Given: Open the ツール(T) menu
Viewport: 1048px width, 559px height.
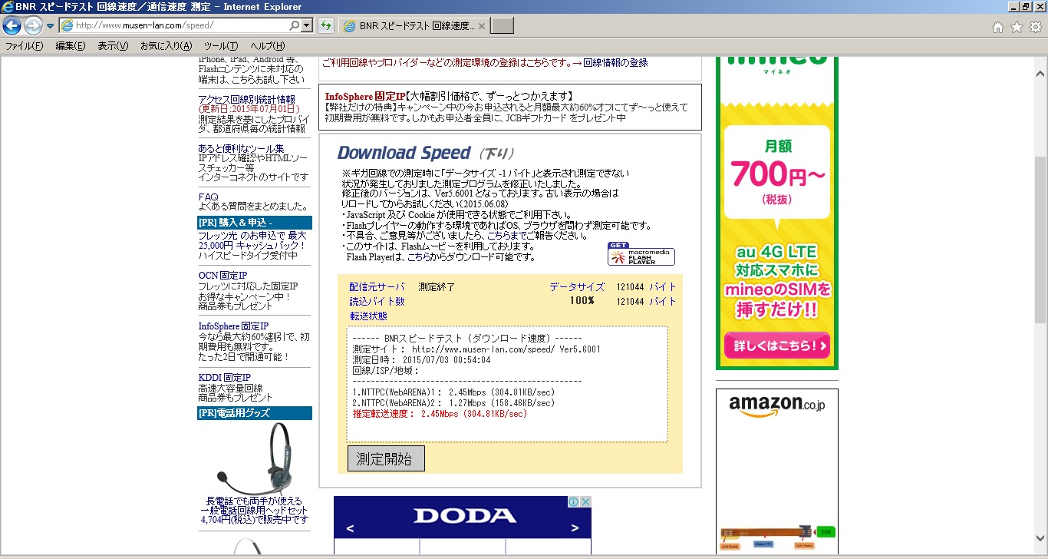Looking at the screenshot, I should pyautogui.click(x=221, y=46).
